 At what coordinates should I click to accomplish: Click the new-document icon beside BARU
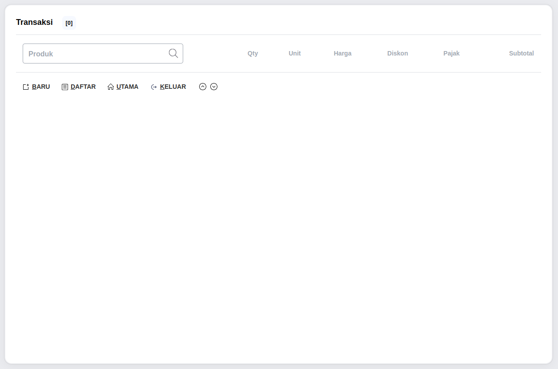[26, 87]
